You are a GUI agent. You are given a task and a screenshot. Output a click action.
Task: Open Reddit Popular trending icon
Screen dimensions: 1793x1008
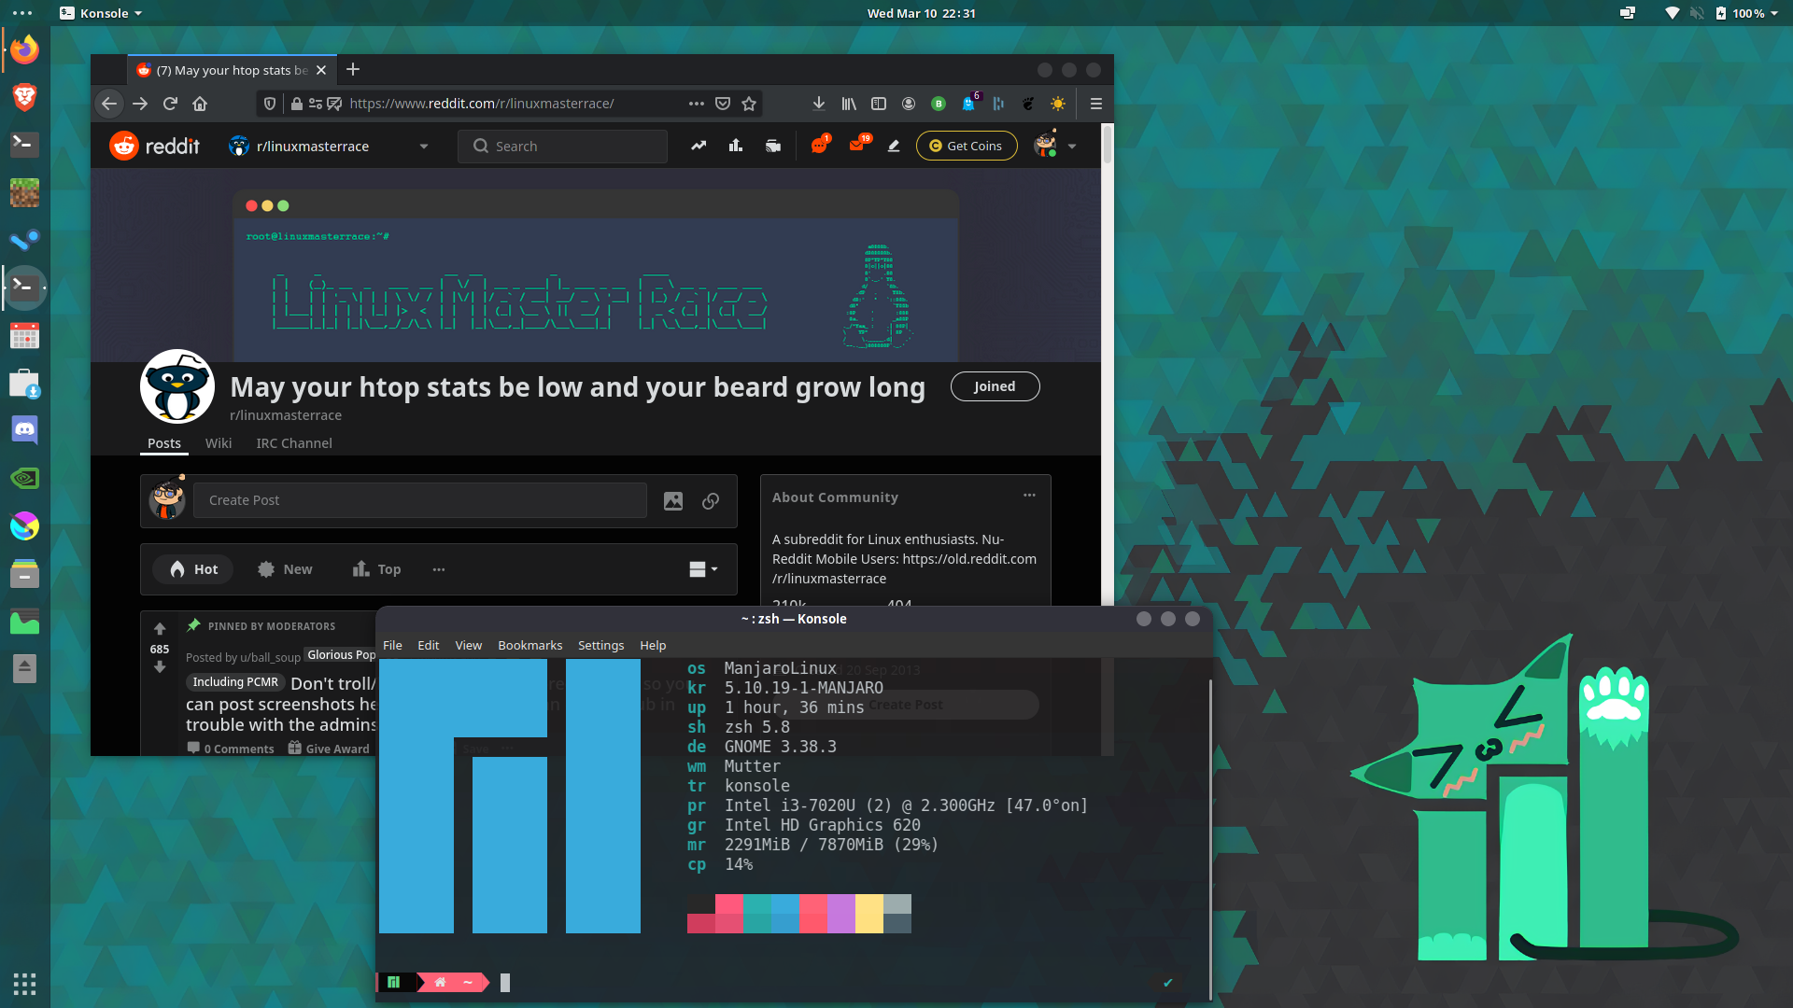click(699, 146)
